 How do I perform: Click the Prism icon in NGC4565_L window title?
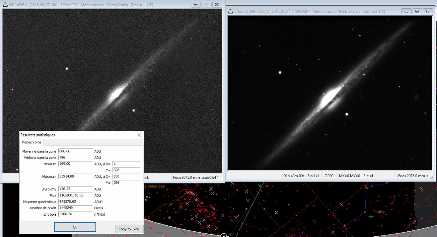pos(5,5)
